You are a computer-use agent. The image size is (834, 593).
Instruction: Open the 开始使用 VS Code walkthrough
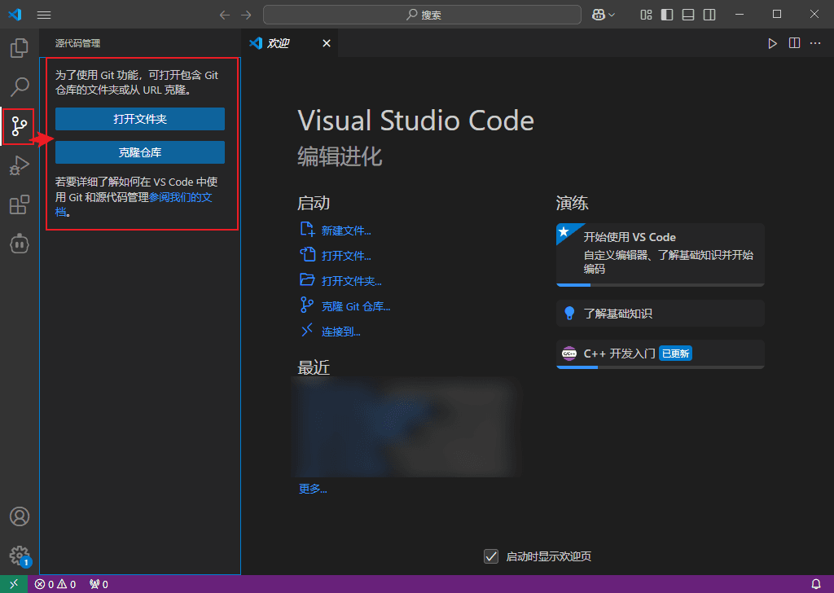(660, 255)
